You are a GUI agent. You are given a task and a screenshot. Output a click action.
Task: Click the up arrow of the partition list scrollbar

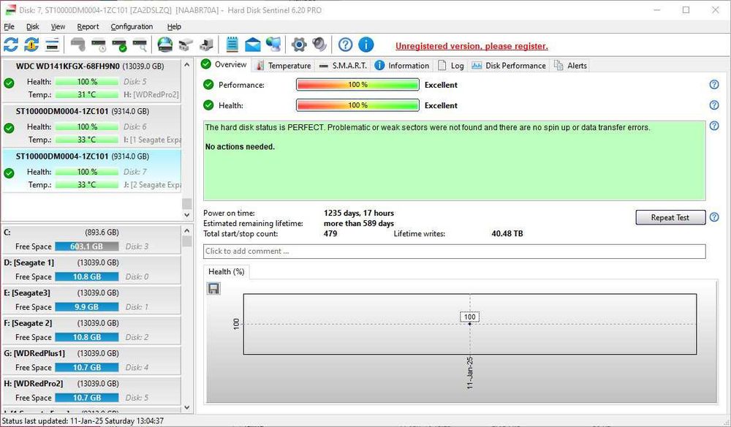[x=186, y=231]
